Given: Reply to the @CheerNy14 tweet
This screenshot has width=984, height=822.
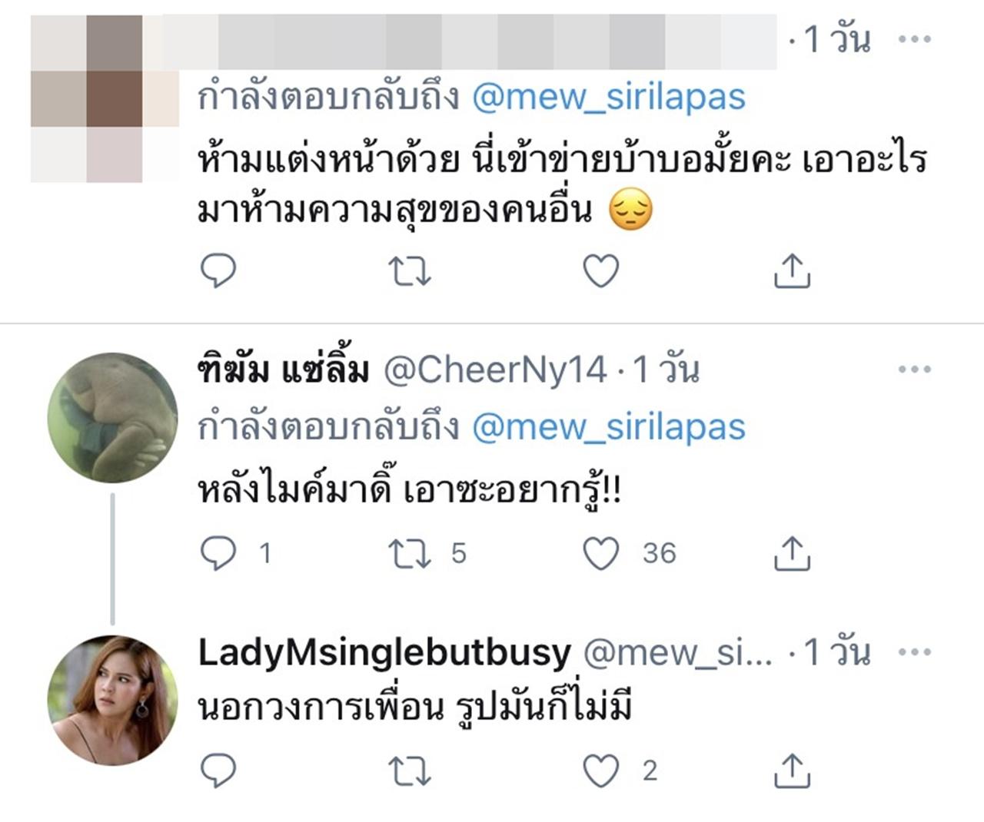Looking at the screenshot, I should [x=218, y=553].
